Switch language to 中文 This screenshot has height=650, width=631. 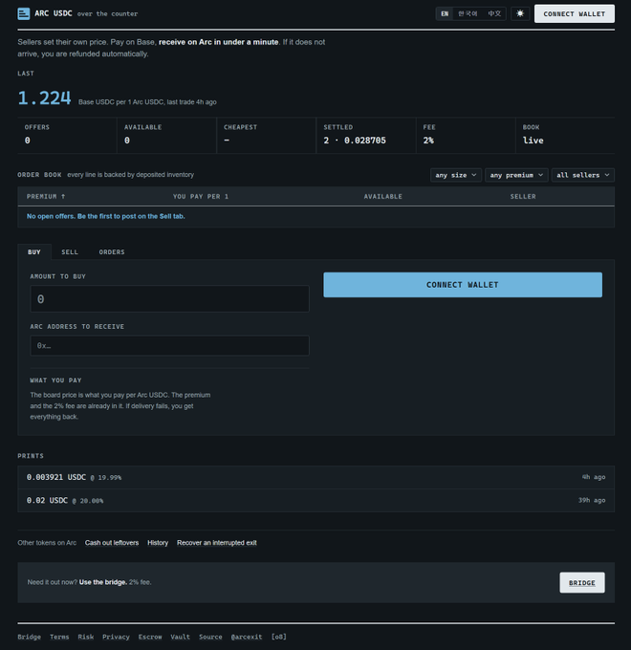[494, 13]
